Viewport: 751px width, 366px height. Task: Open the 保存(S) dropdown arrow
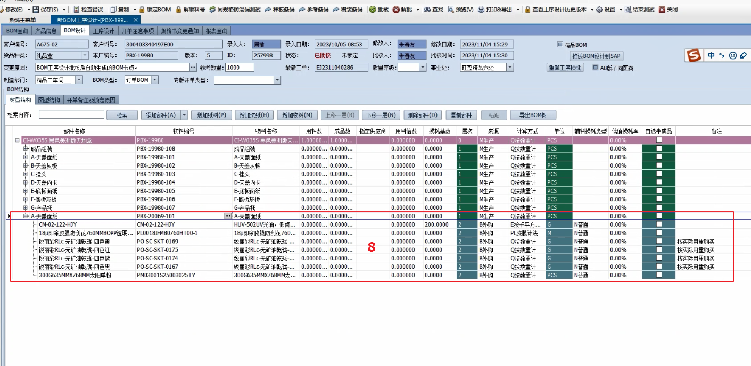(64, 10)
